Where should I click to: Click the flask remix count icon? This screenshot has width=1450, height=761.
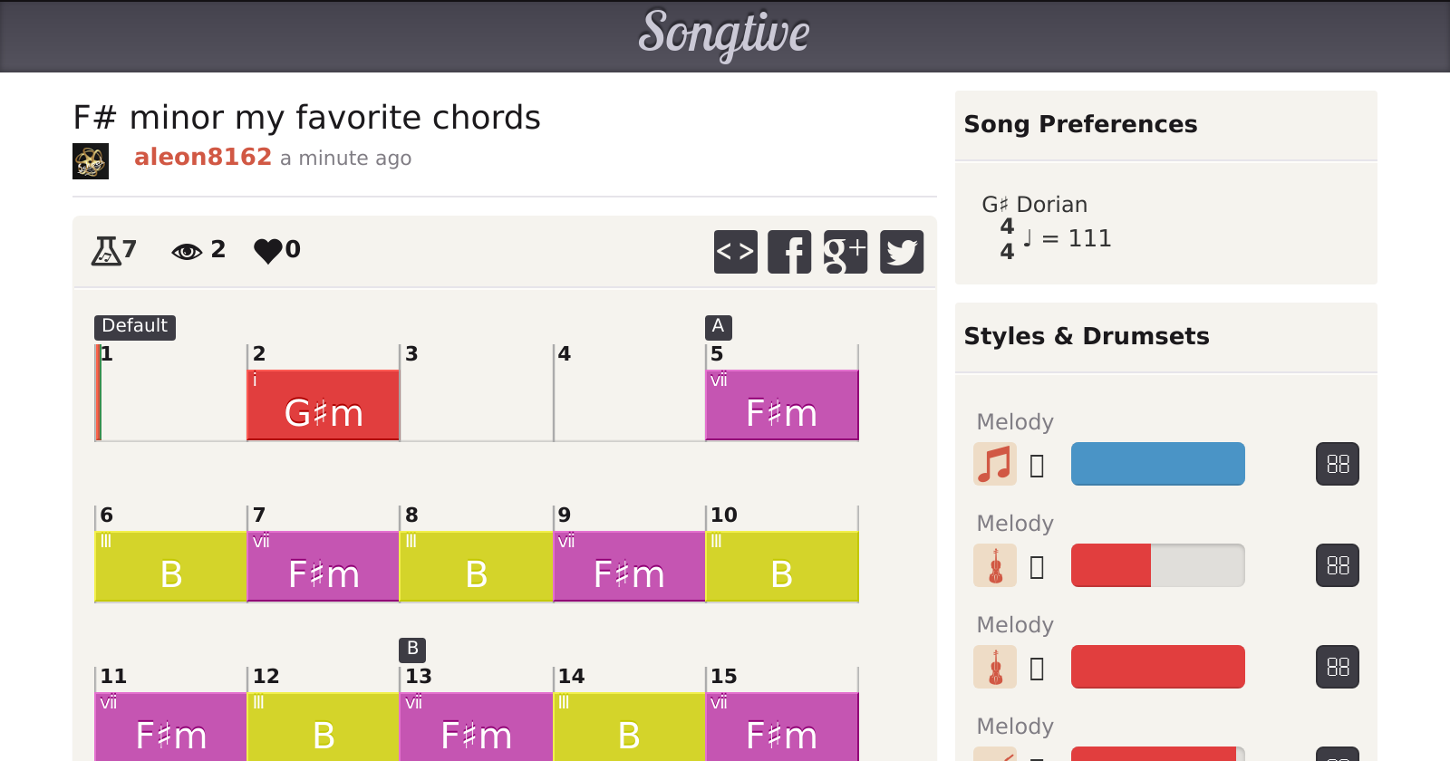coord(106,250)
